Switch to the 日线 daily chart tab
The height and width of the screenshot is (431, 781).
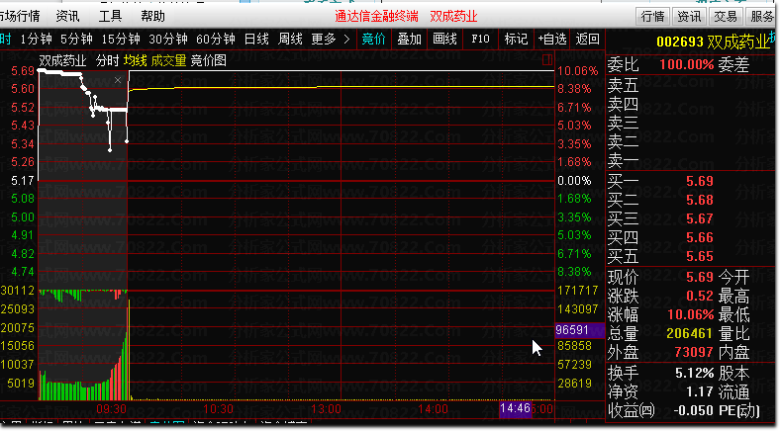coord(256,39)
